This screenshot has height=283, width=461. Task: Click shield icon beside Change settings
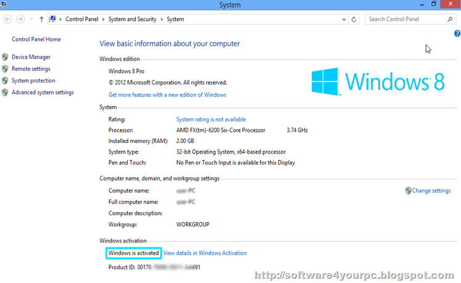[x=408, y=191]
